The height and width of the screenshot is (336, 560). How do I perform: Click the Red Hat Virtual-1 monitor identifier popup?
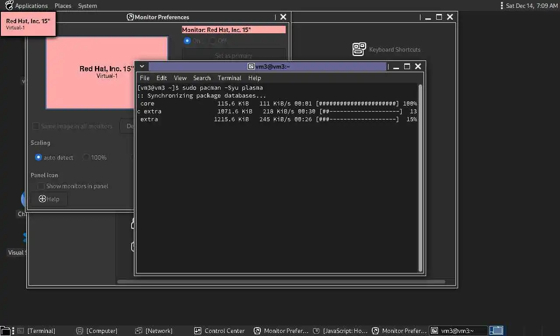click(x=28, y=24)
